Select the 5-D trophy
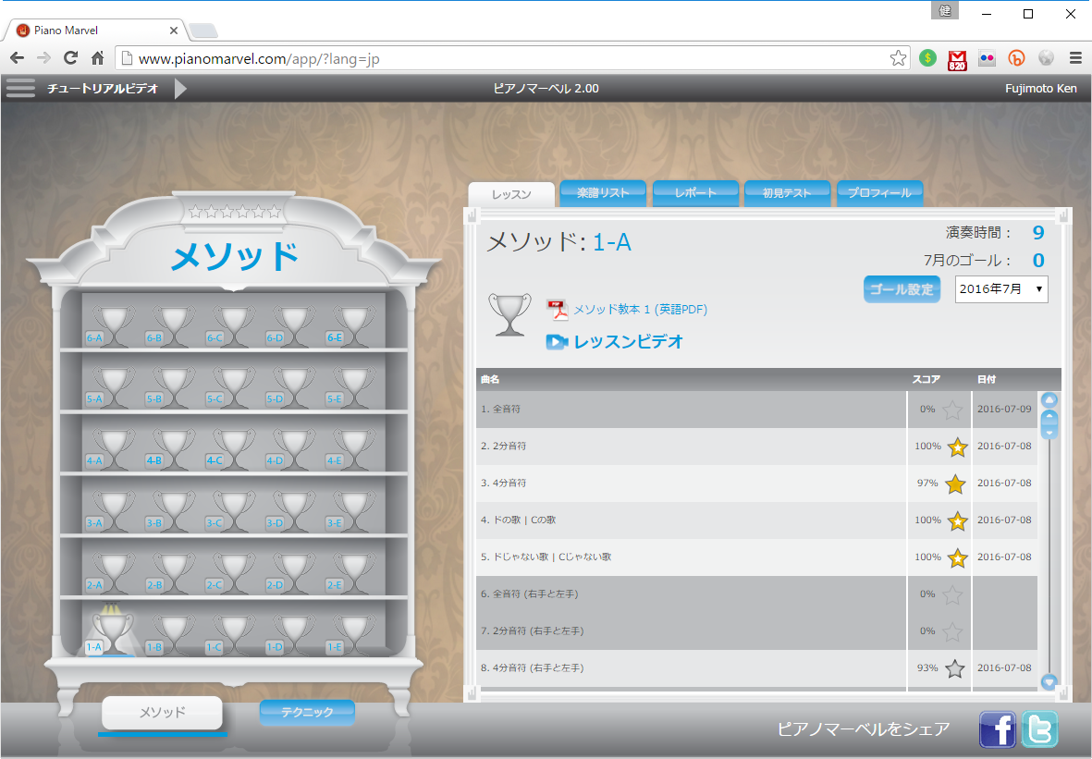The image size is (1092, 759). point(292,387)
